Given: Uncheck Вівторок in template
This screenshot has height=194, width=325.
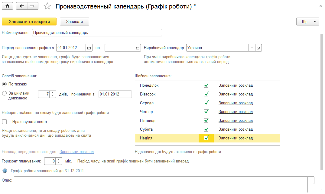Looking at the screenshot, I should [x=206, y=94].
